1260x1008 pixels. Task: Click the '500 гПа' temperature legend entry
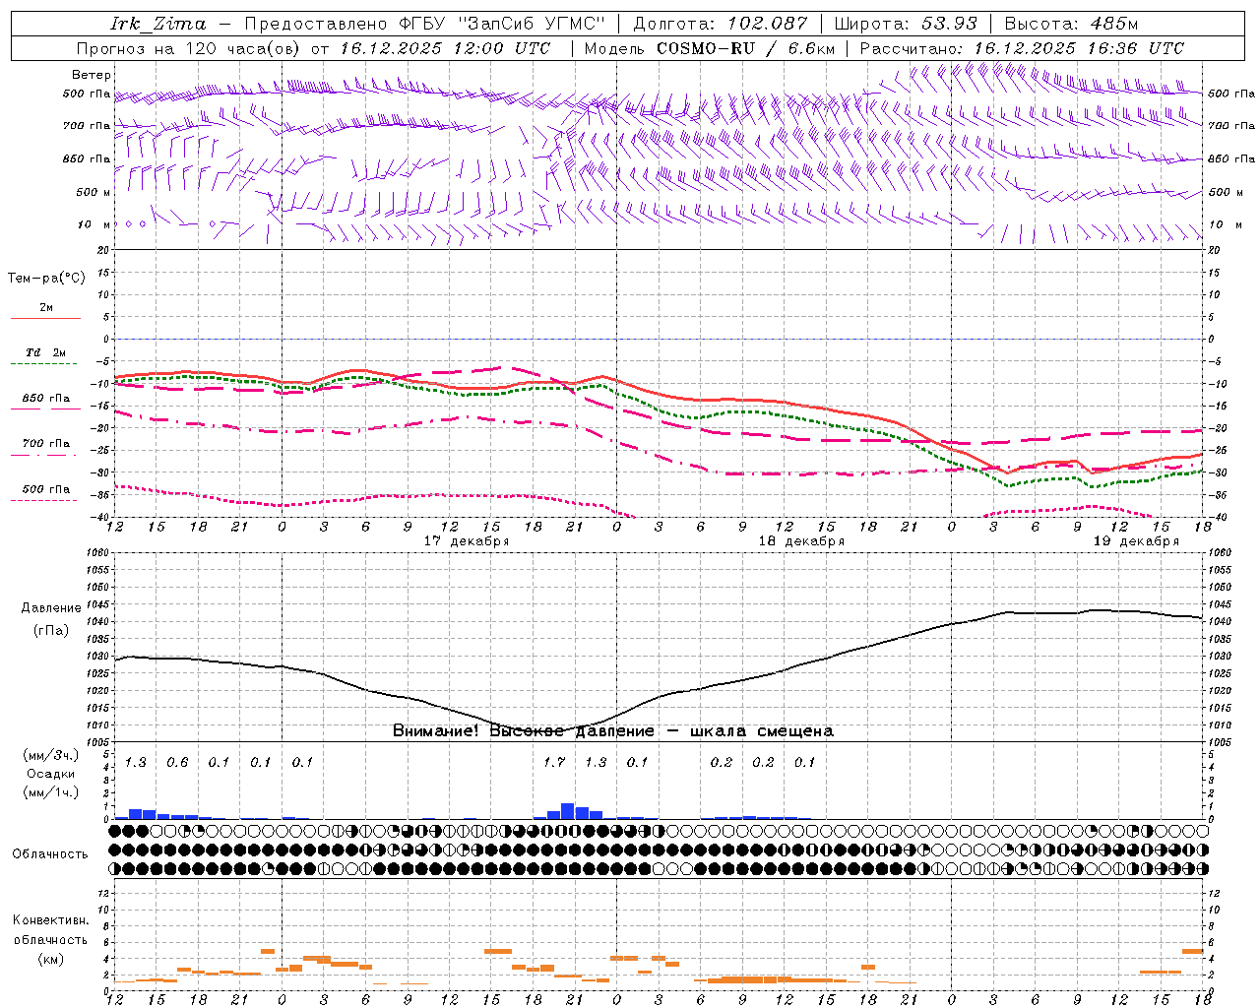46,489
